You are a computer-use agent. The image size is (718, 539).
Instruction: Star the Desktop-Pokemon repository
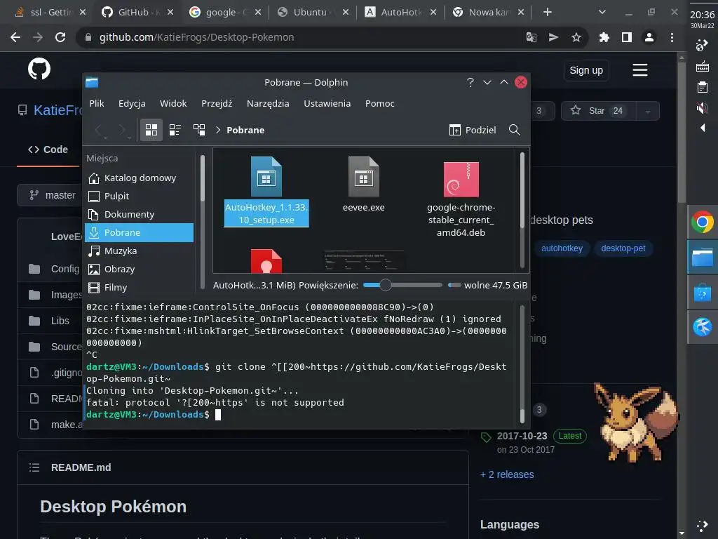[x=598, y=110]
